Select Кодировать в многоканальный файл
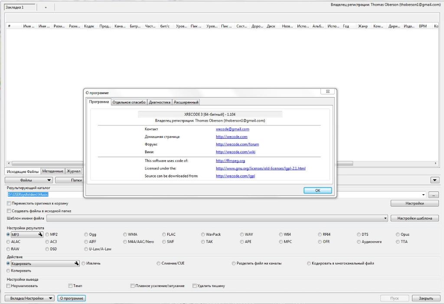The image size is (444, 304). [340, 264]
